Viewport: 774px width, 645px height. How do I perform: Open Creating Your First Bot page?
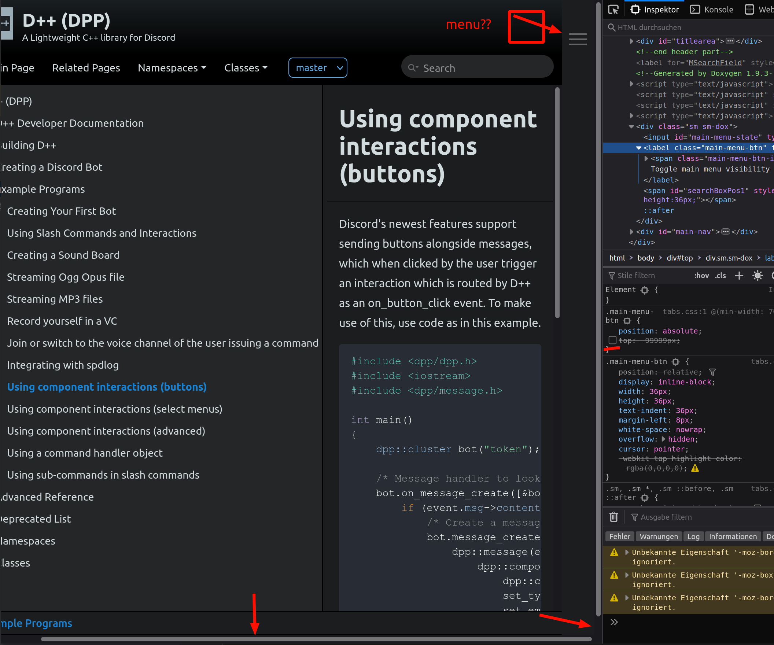[x=61, y=211]
